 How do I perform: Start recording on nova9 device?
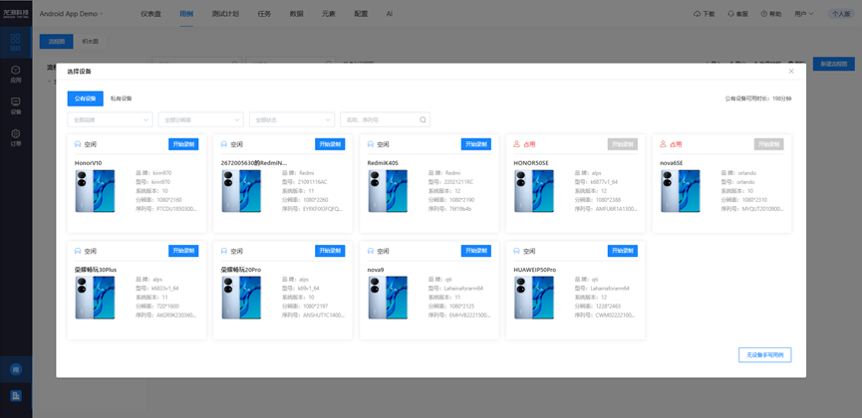point(476,251)
